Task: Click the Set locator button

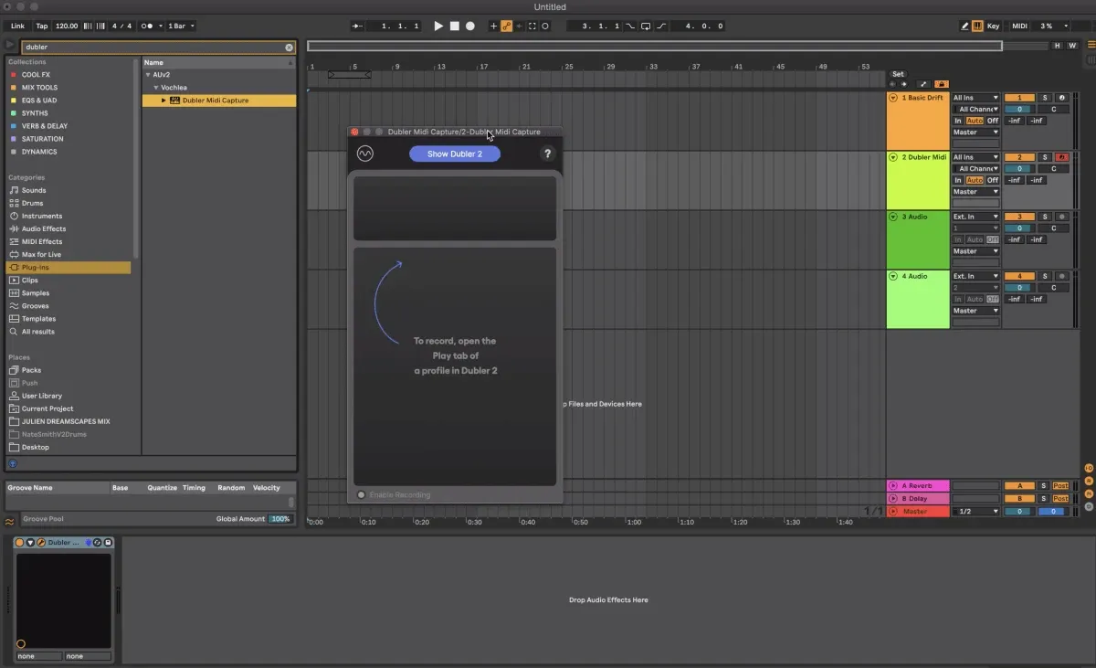Action: tap(898, 74)
